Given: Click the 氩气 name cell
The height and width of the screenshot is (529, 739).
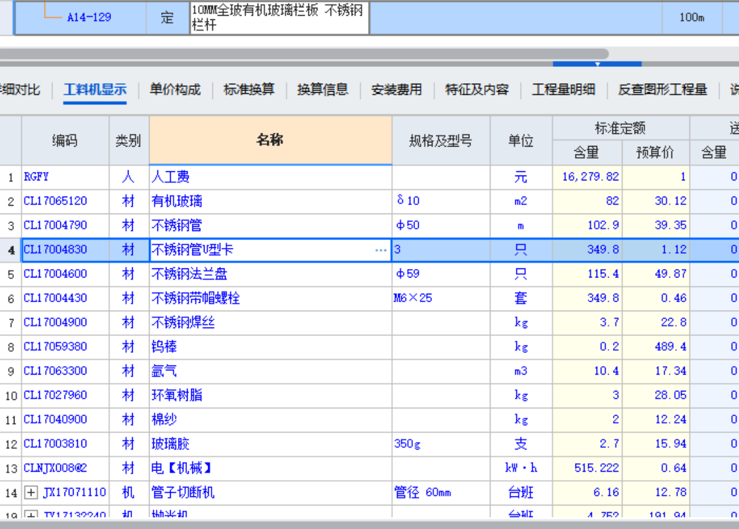Looking at the screenshot, I should [x=270, y=371].
